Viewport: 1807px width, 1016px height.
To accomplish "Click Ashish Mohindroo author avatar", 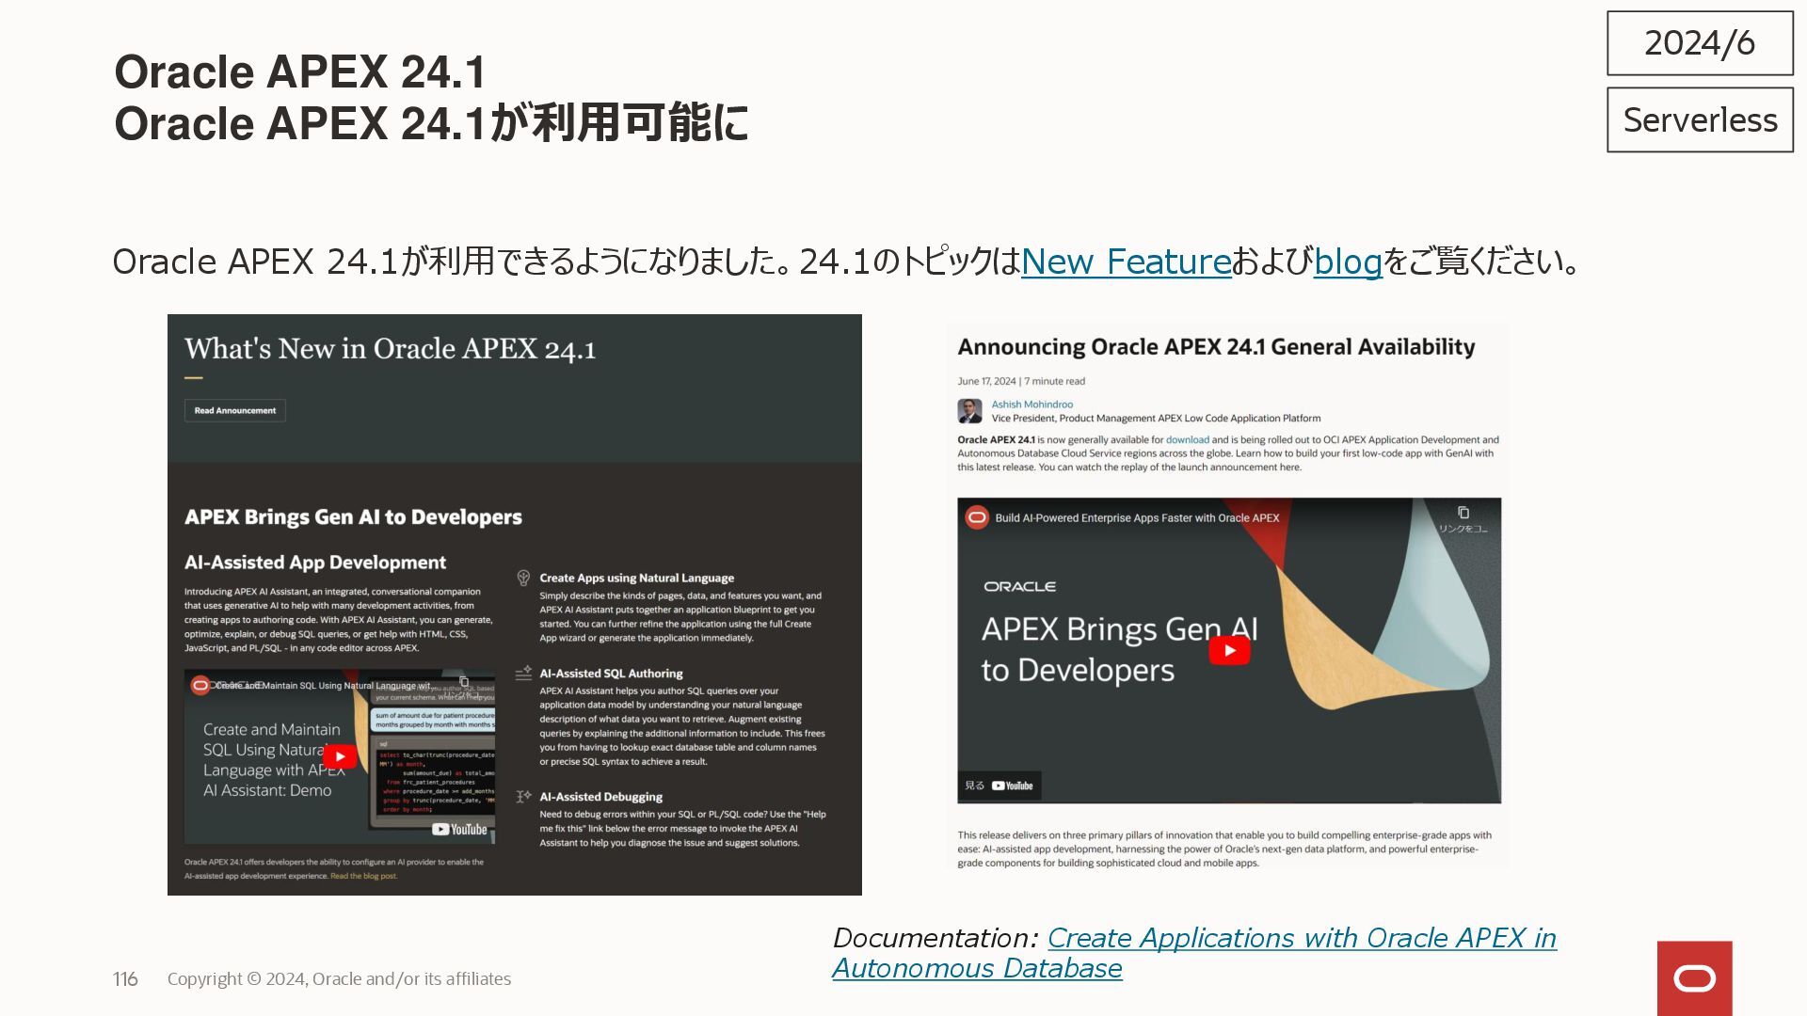I will click(x=969, y=411).
